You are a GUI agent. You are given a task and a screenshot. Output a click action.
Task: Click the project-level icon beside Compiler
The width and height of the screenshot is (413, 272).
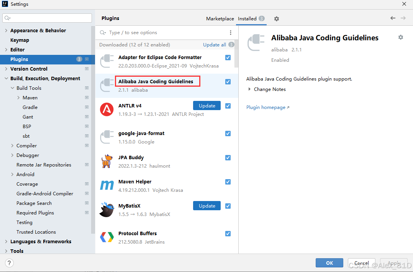87,146
